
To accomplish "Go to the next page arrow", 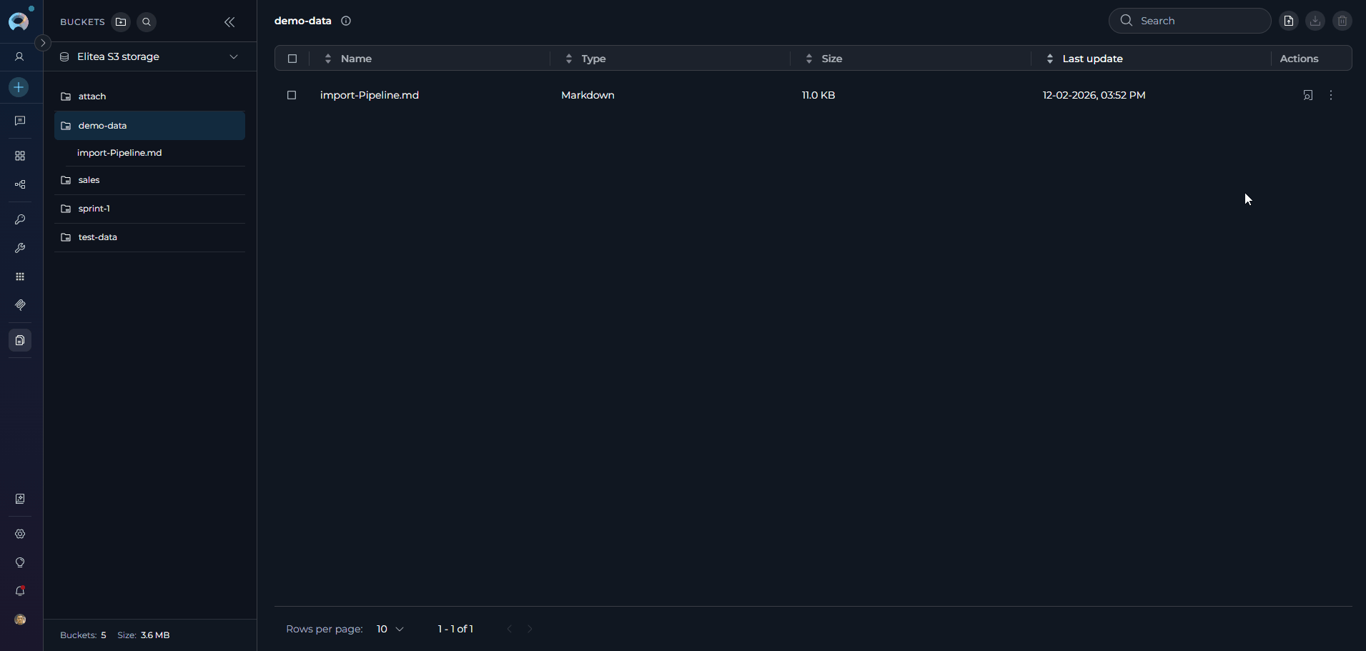I will click(x=530, y=629).
